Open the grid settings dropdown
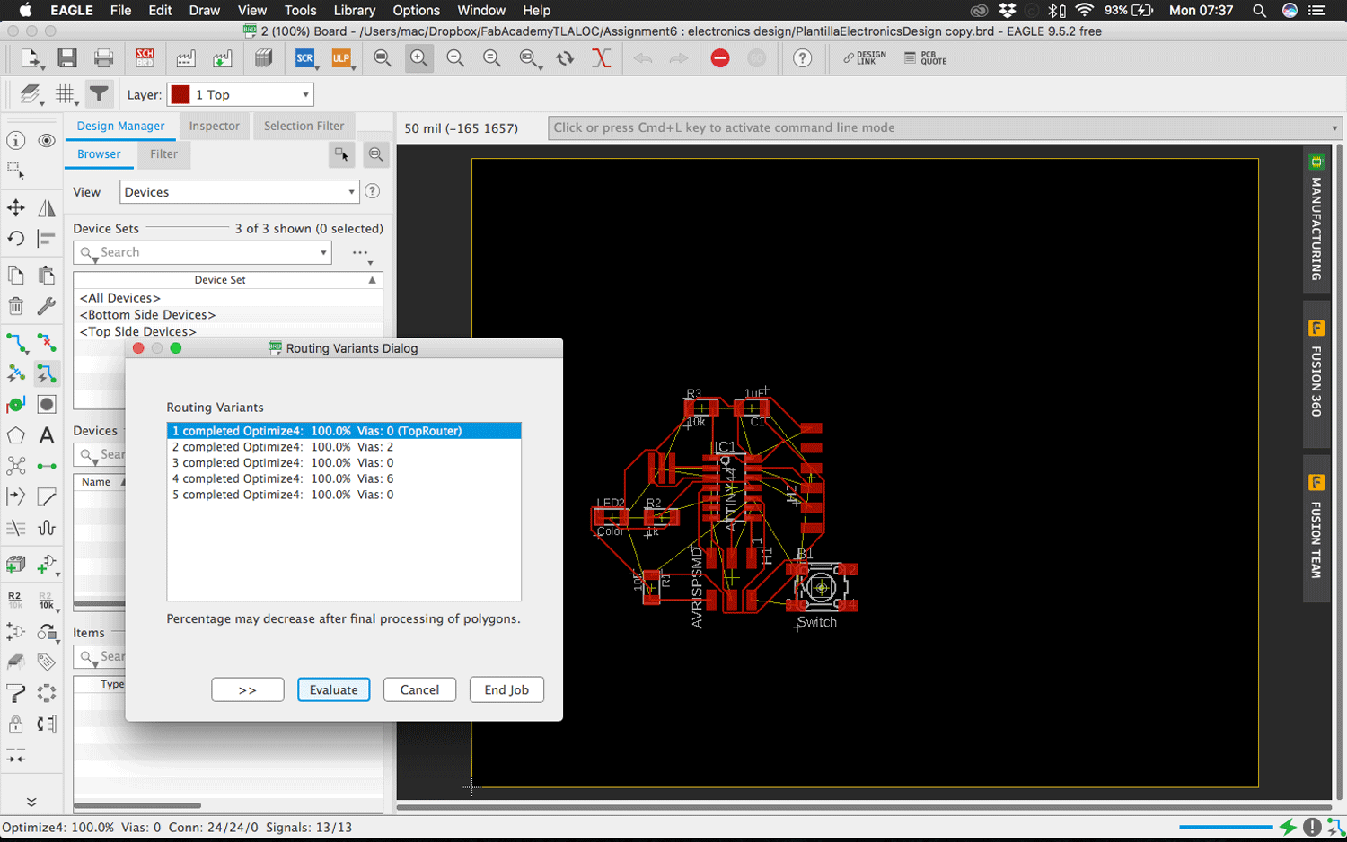 click(x=66, y=94)
